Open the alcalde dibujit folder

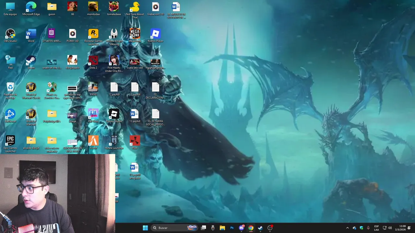point(31,142)
